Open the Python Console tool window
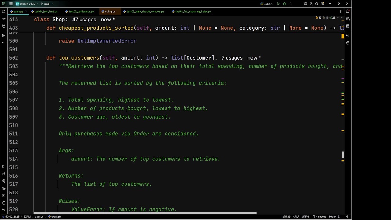This screenshot has width=391, height=220. pos(4,174)
